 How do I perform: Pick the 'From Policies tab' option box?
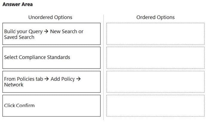[x=51, y=82]
